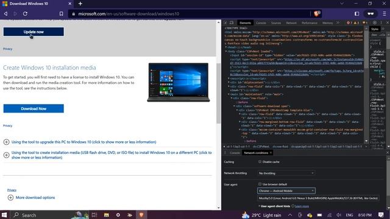
Task: Go back using browser back arrow
Action: (5, 13)
